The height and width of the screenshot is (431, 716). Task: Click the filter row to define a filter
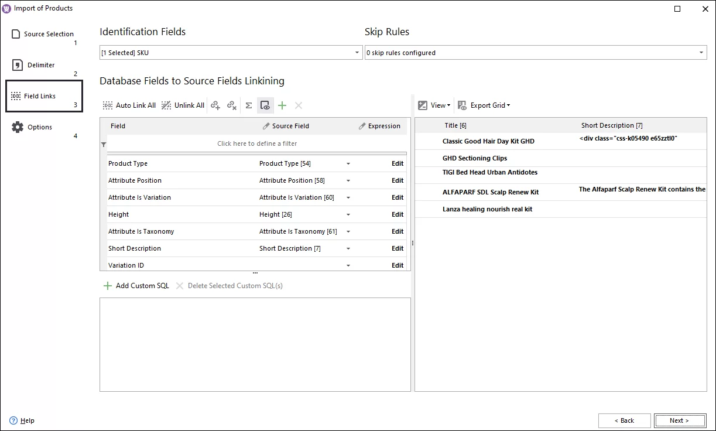[258, 144]
